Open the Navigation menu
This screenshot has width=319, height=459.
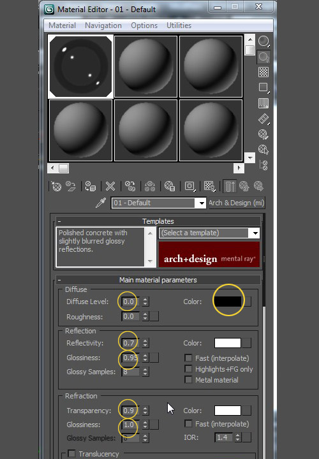pyautogui.click(x=103, y=25)
